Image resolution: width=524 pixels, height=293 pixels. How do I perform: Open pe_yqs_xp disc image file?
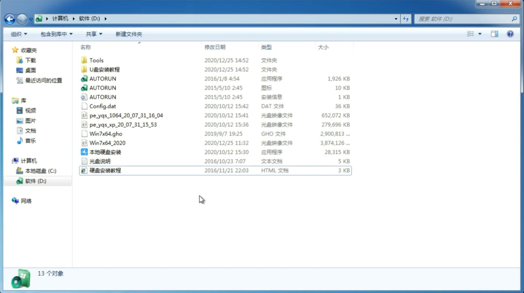tap(122, 124)
